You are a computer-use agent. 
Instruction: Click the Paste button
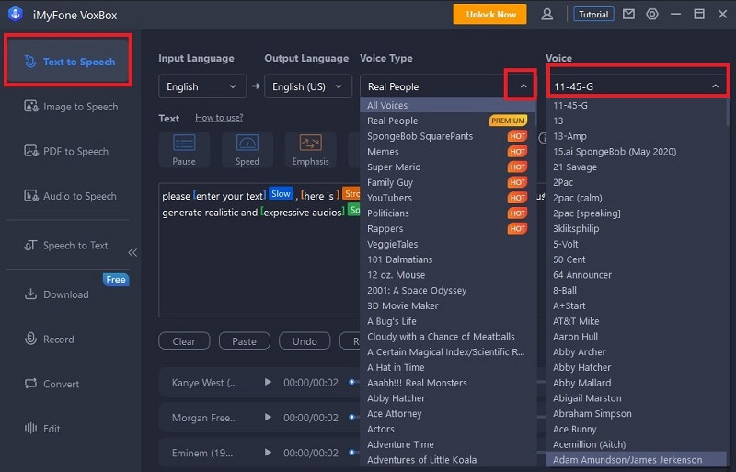point(245,341)
